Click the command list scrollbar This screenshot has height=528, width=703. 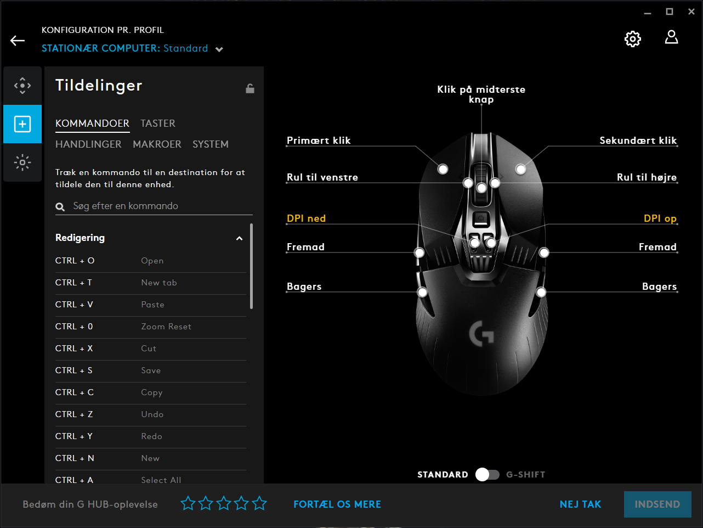point(251,266)
